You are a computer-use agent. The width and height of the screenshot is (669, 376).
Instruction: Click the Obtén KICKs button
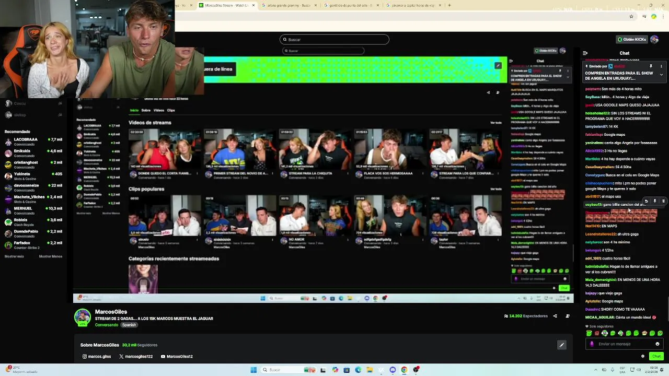point(631,39)
